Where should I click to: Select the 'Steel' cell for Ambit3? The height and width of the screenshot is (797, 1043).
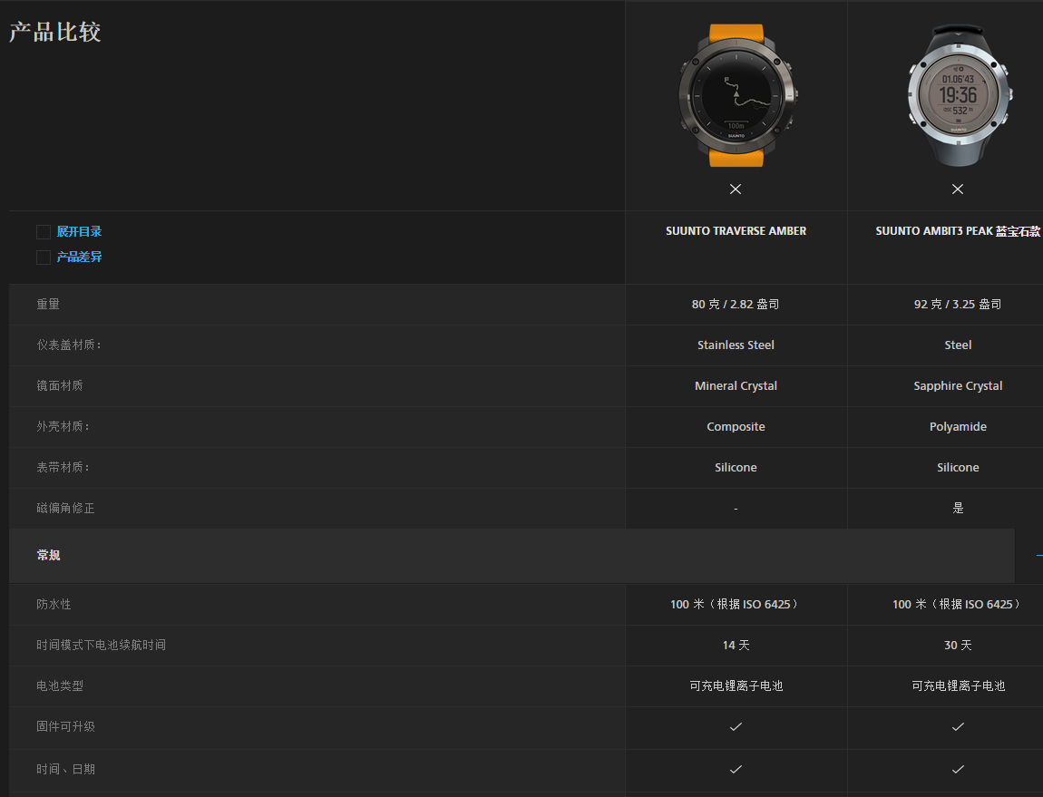click(958, 345)
